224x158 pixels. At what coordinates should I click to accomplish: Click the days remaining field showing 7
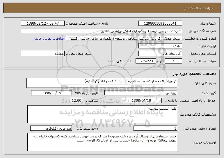tap(173, 61)
